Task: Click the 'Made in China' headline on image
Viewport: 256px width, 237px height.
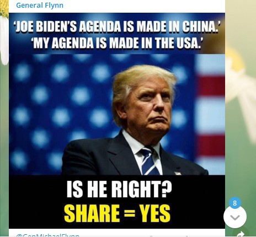Action: pyautogui.click(x=116, y=26)
